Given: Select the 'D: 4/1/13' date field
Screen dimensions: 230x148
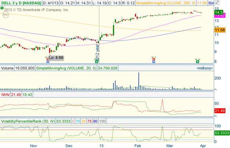Looking at the screenshot, I should tap(51, 3).
